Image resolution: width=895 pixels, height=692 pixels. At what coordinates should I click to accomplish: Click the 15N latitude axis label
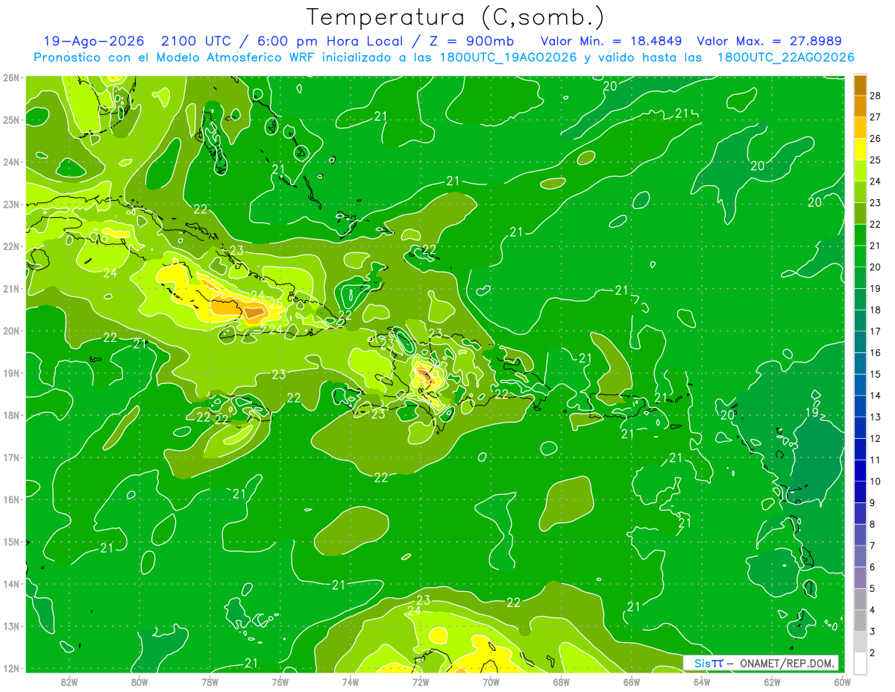(x=11, y=541)
